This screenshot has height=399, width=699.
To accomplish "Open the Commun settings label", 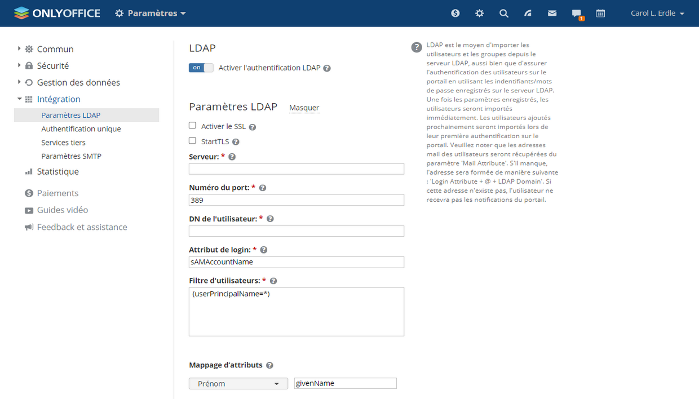I will [x=55, y=50].
